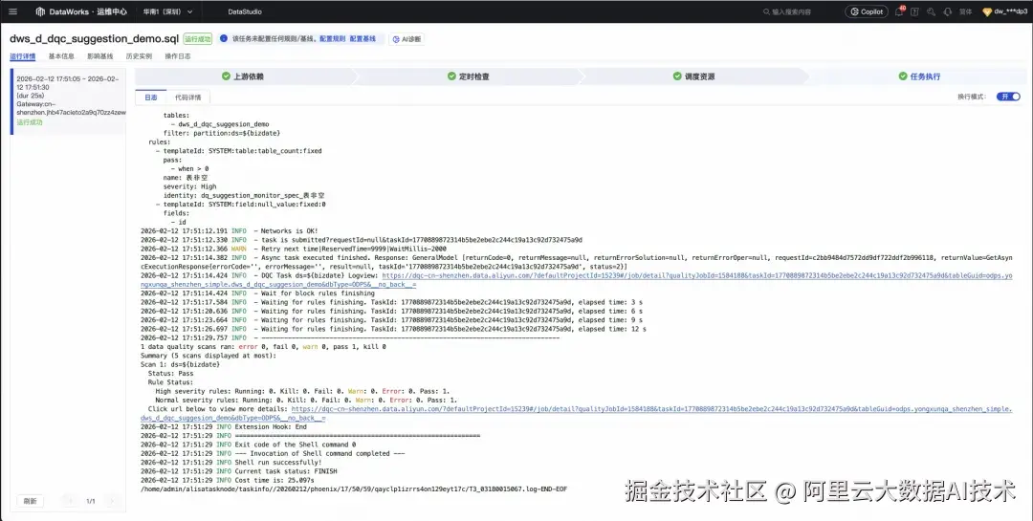Select the 定时检查 step
Viewport: 1033px width, 521px height.
[469, 76]
